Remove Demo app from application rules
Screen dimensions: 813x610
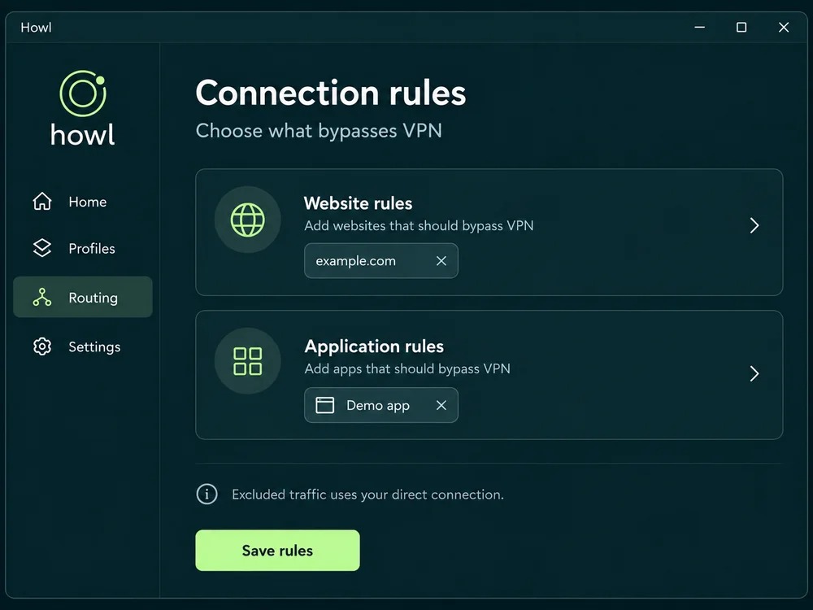point(441,405)
